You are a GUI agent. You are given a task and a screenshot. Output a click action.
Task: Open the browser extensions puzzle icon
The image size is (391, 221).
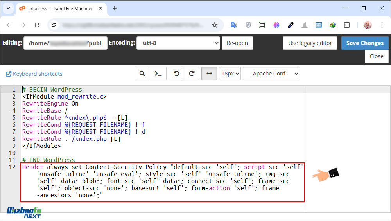(347, 25)
